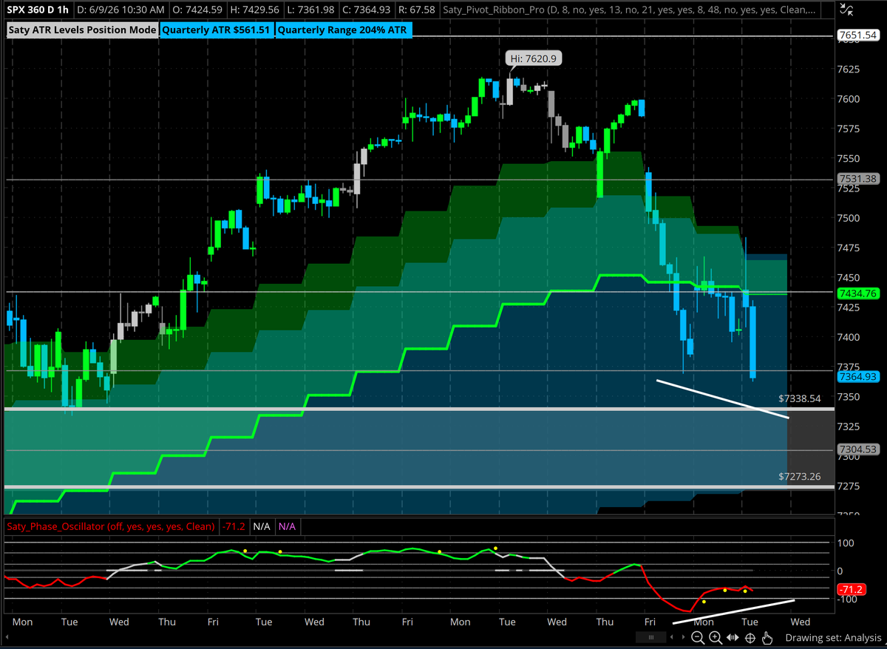This screenshot has height=649, width=887.
Task: Click the scroll right arrow
Action: tap(682, 637)
